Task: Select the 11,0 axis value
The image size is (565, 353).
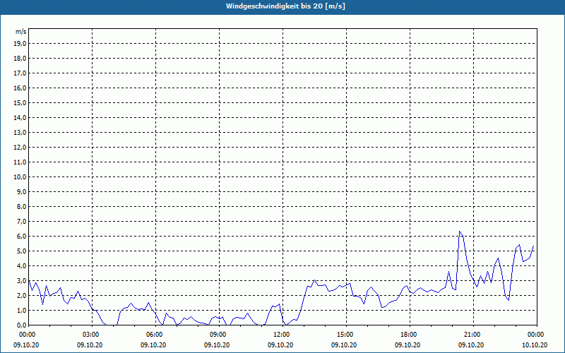Action: tap(20, 162)
